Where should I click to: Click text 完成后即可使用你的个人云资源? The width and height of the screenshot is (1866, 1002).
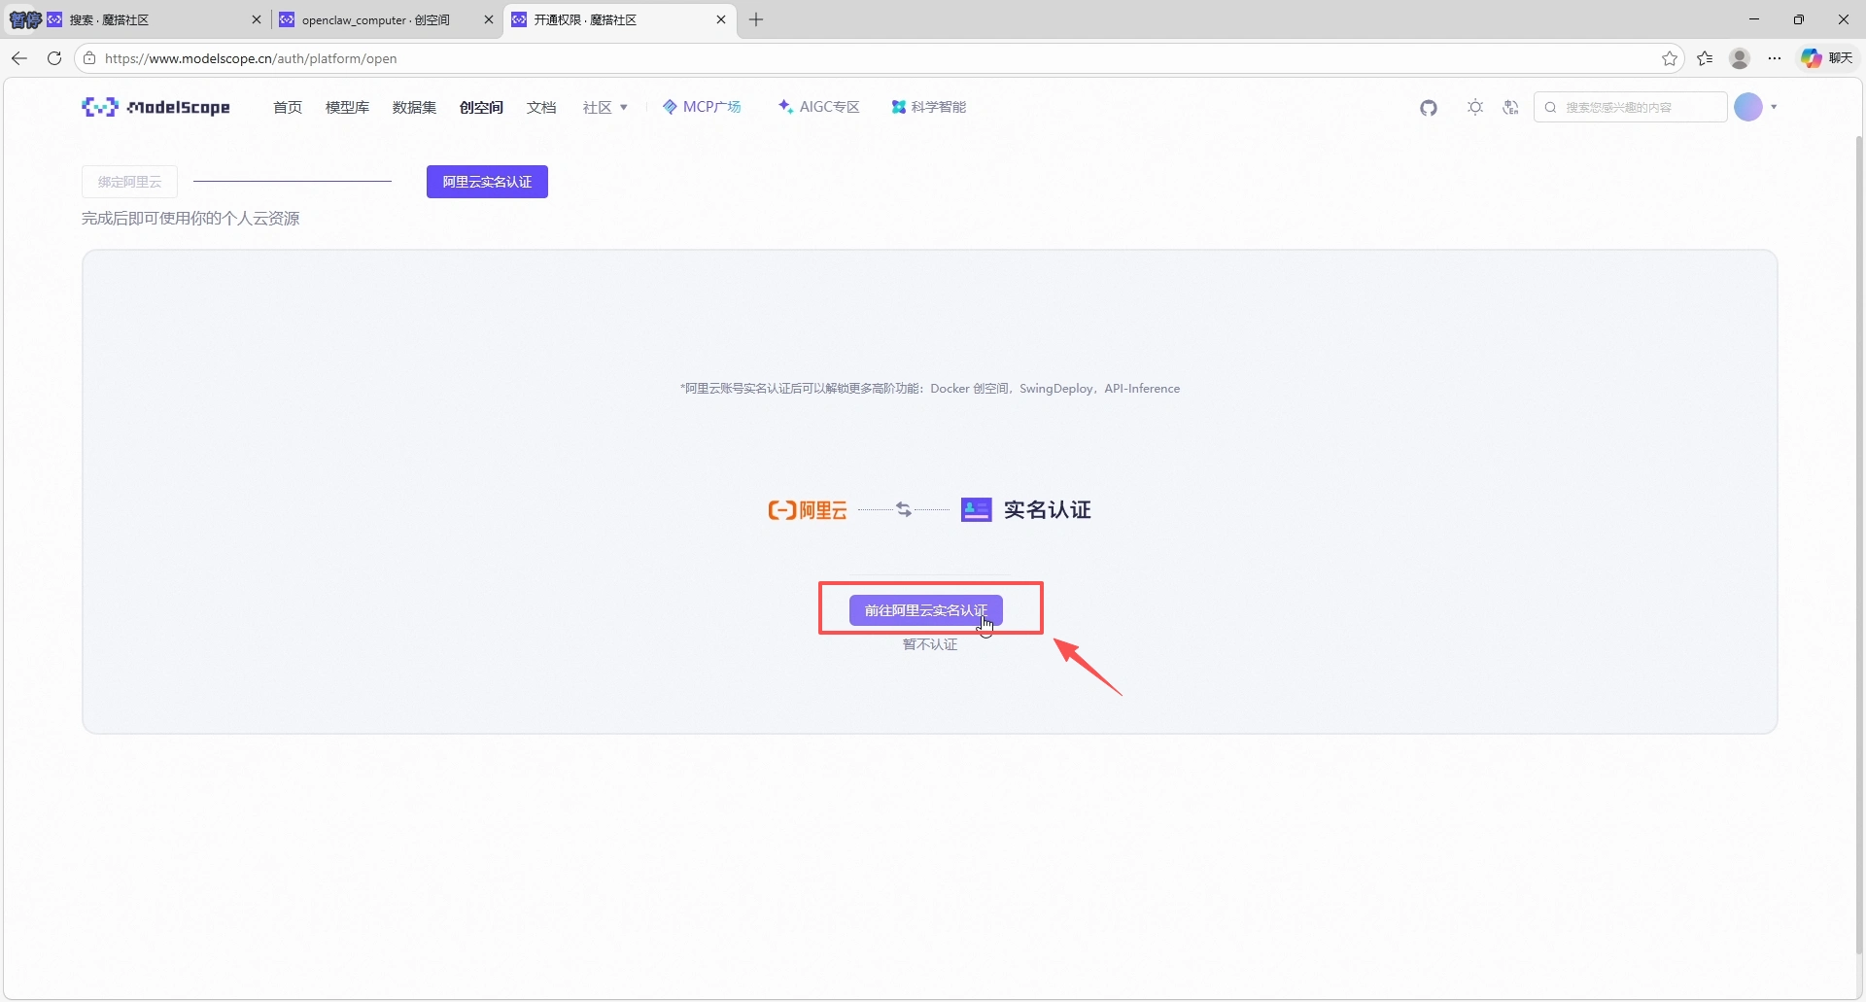[x=190, y=219]
